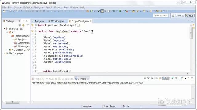Open the External Tools dropdown arrow
Viewport: 197px width, 110px height.
[130, 11]
